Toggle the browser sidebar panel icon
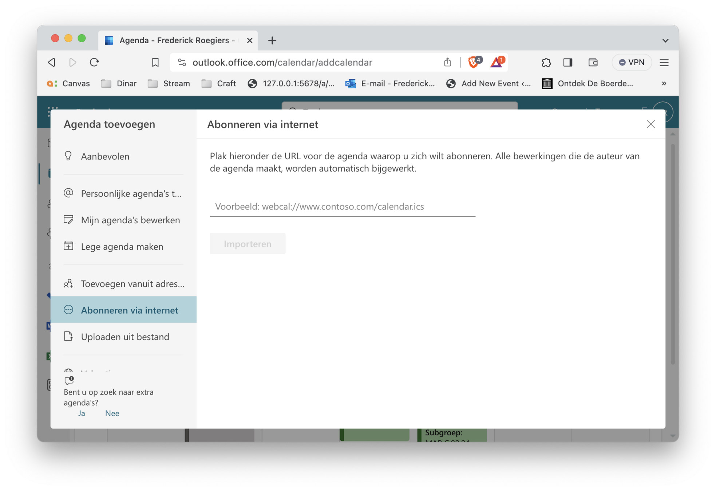 568,63
